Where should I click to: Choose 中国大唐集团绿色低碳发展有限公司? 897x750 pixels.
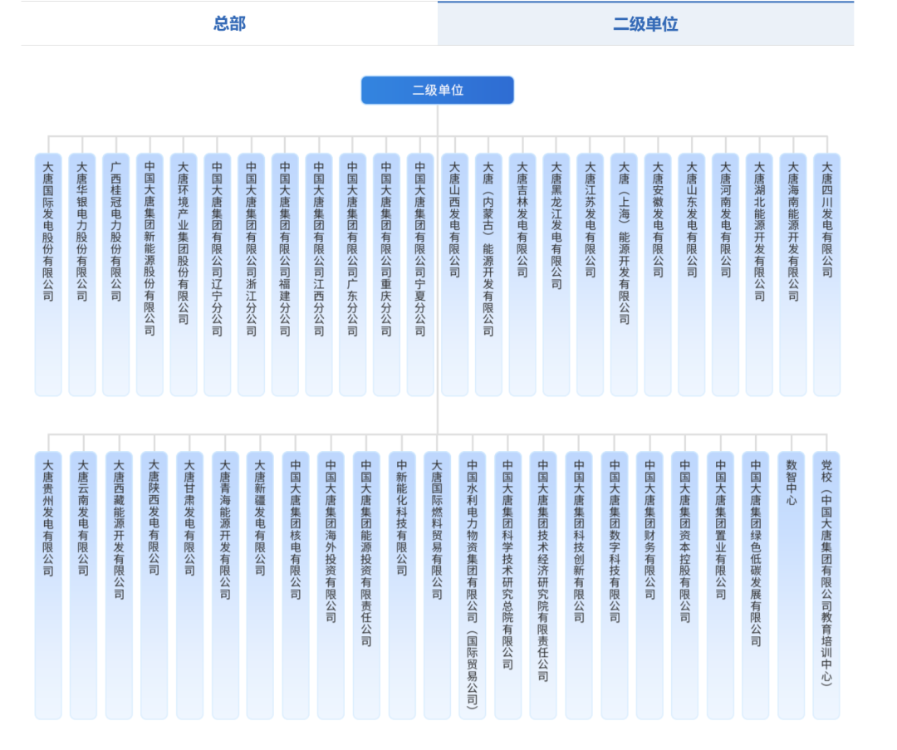[756, 586]
